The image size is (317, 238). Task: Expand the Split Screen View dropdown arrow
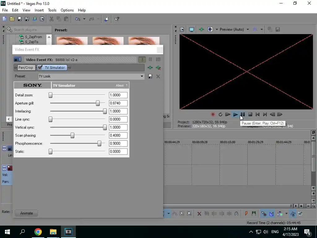click(217, 29)
